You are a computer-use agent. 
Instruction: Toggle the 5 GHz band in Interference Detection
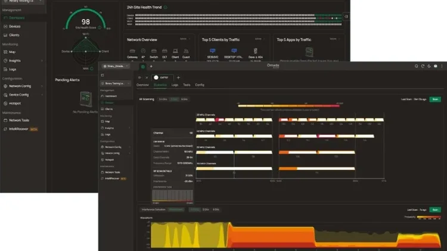click(x=204, y=209)
